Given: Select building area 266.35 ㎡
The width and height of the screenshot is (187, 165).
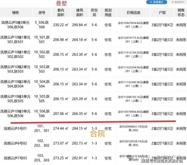Looking at the screenshot, I should click(79, 114).
